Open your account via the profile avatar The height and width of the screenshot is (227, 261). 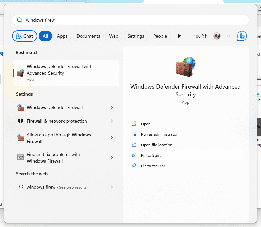pos(217,36)
